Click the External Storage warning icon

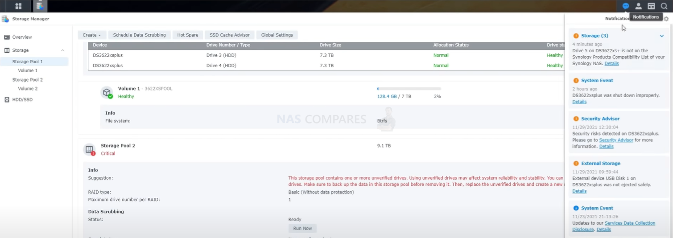coord(576,164)
